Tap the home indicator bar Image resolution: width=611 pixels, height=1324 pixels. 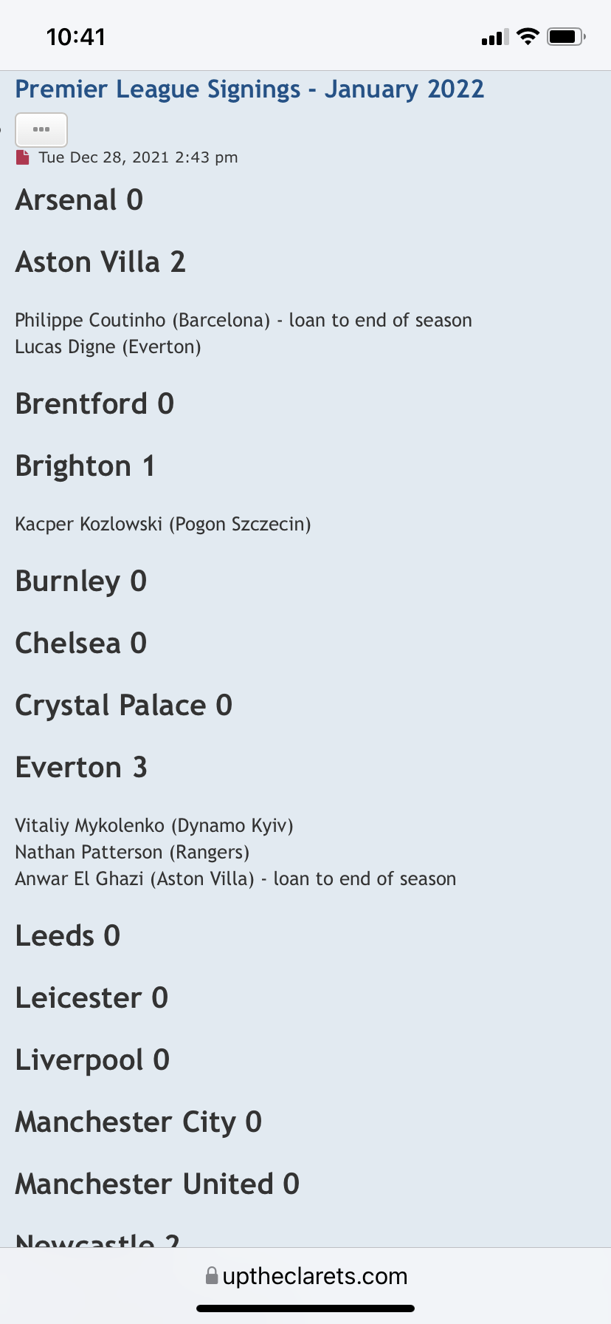click(305, 1308)
